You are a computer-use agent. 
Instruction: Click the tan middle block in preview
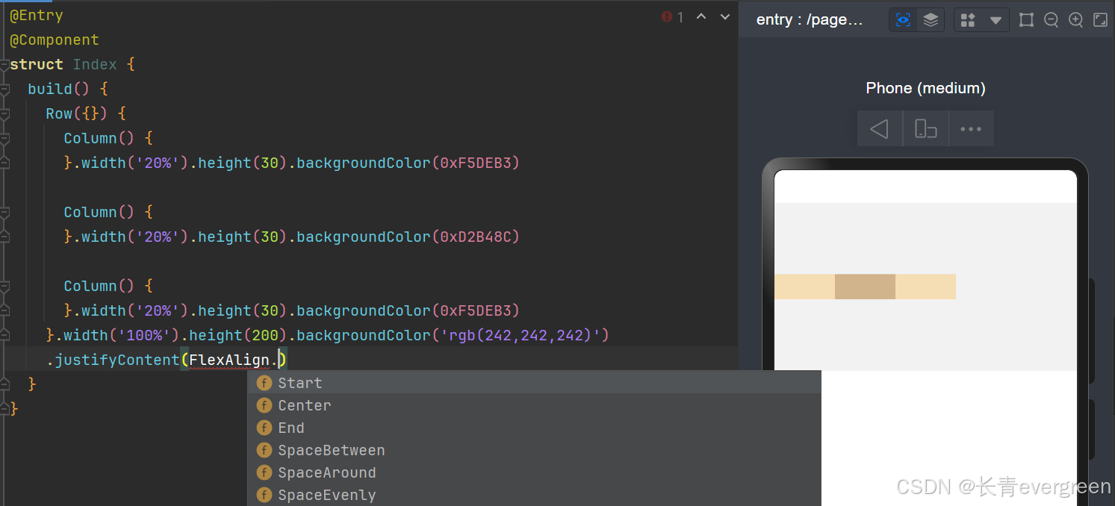pos(865,287)
